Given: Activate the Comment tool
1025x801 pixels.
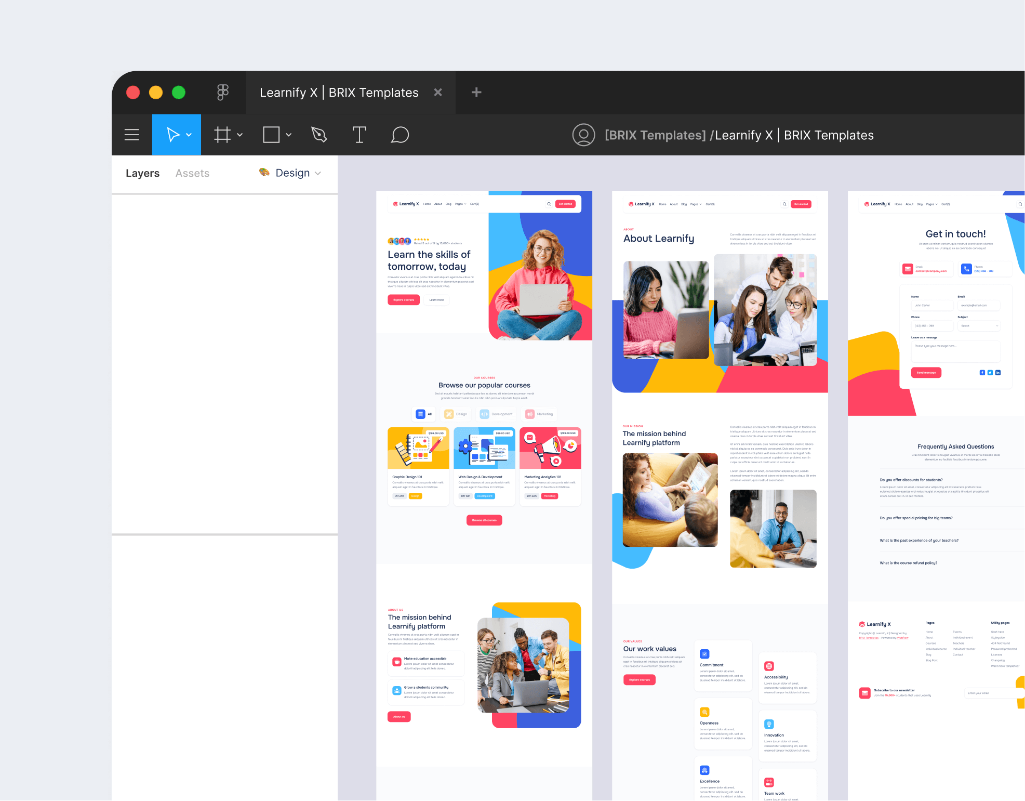Looking at the screenshot, I should click(x=400, y=135).
